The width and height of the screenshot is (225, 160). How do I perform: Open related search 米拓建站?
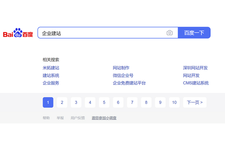pyautogui.click(x=51, y=68)
